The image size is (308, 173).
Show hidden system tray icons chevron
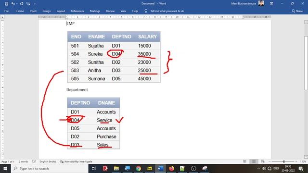[258, 169]
